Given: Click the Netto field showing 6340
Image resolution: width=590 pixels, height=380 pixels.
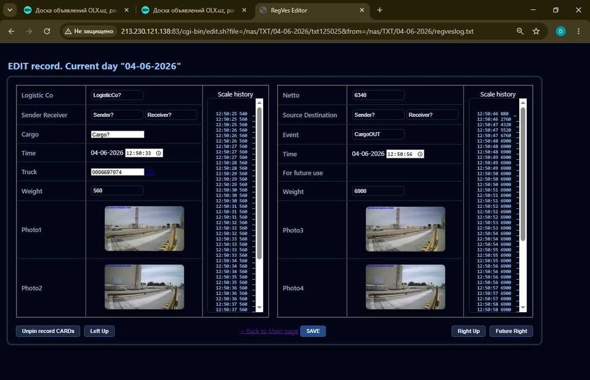Looking at the screenshot, I should (378, 95).
